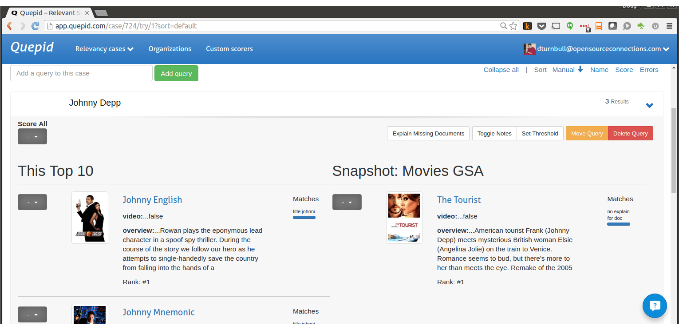Click the Manual sort down arrow icon
Screen dimensions: 679x330
[x=580, y=69]
